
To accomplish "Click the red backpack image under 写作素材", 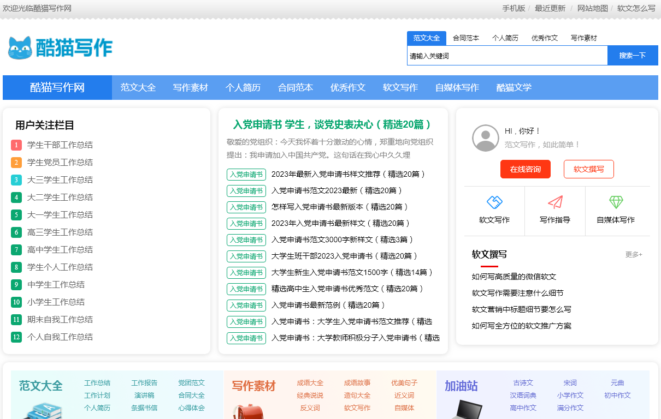I will pos(249,411).
